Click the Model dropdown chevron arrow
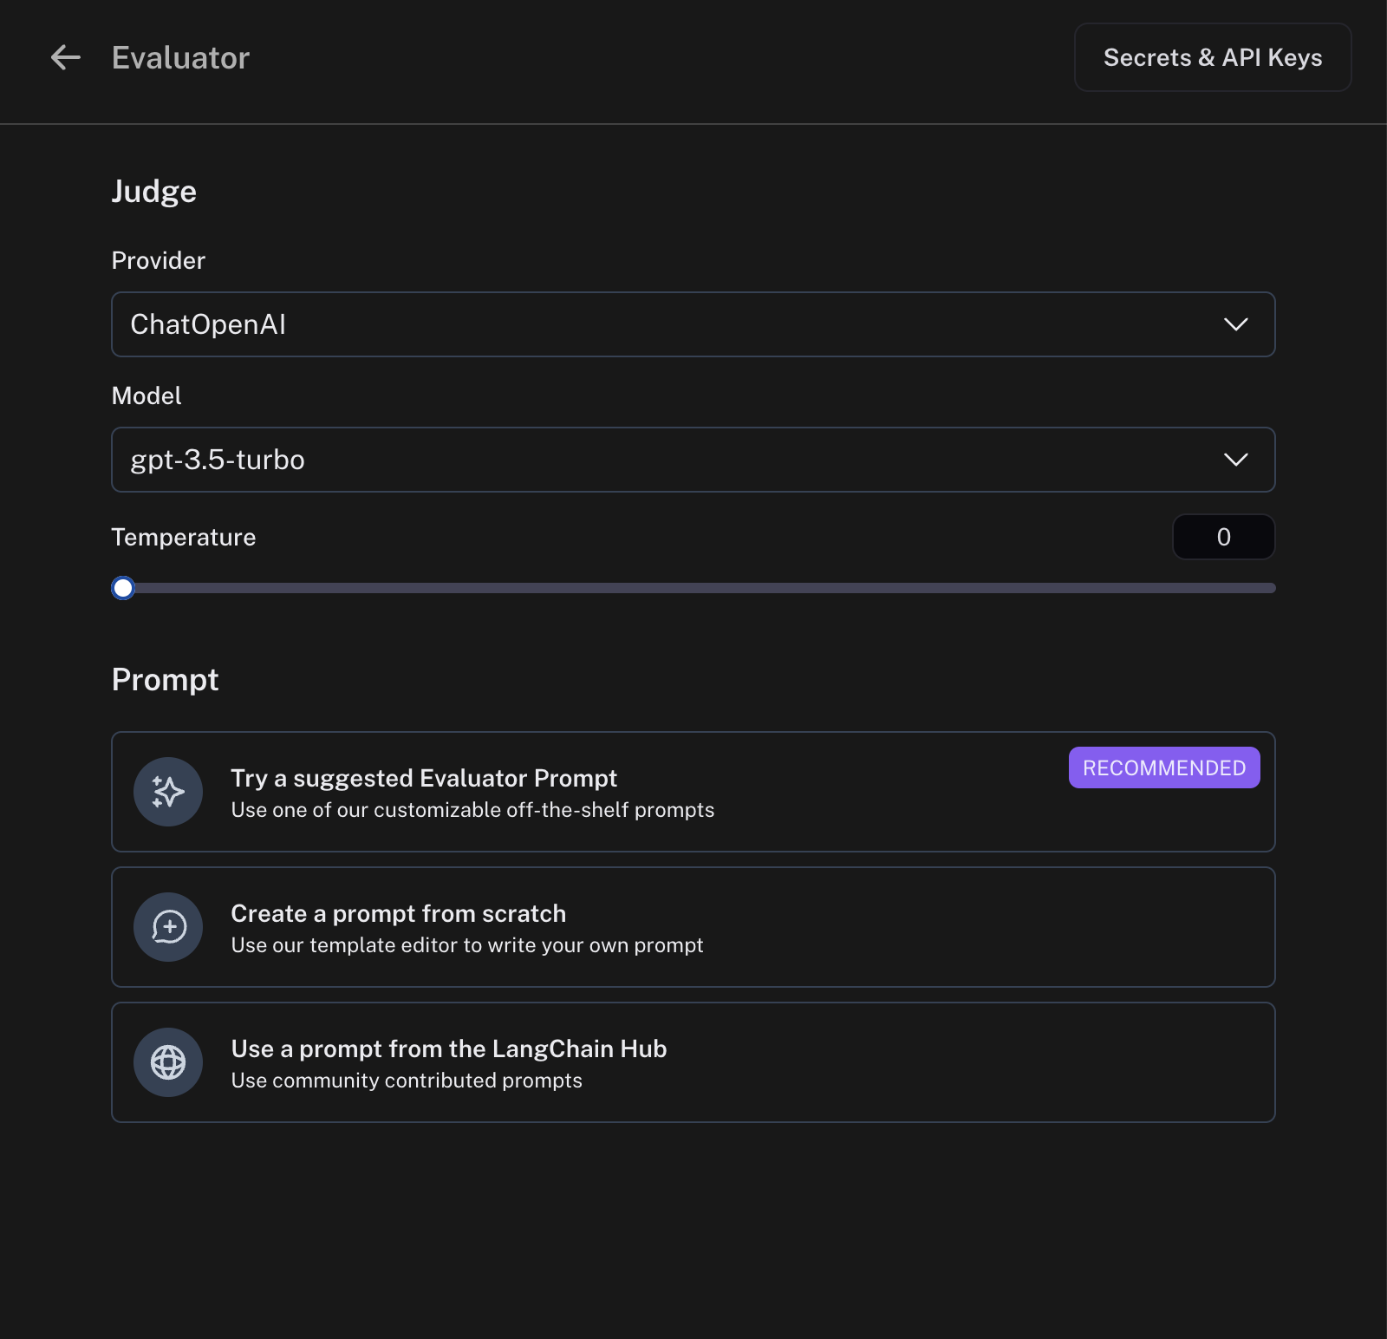 pos(1235,460)
